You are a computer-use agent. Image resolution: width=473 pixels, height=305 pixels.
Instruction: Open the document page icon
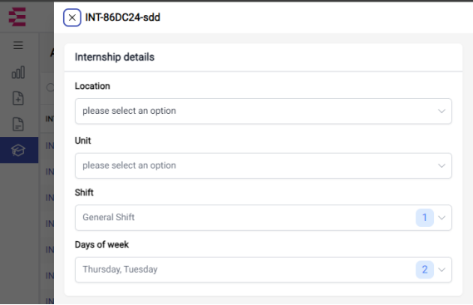point(18,125)
